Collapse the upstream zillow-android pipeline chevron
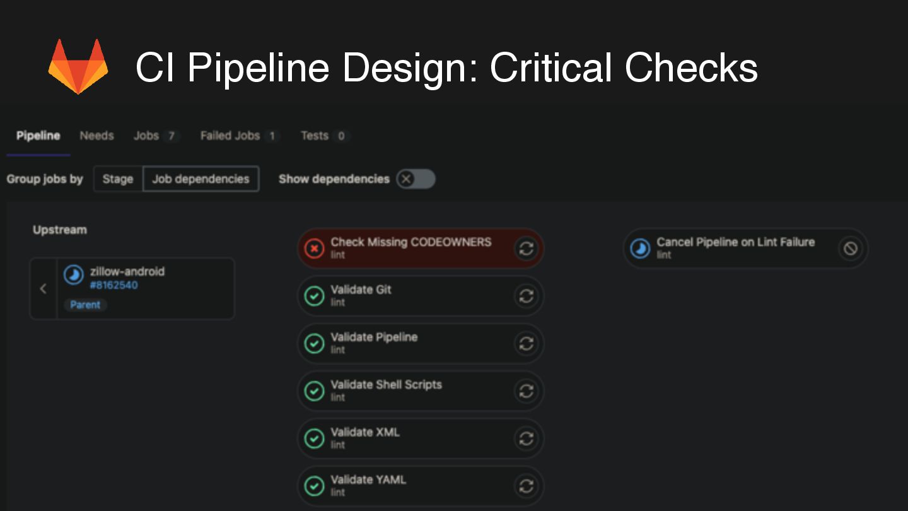The height and width of the screenshot is (511, 908). click(43, 289)
